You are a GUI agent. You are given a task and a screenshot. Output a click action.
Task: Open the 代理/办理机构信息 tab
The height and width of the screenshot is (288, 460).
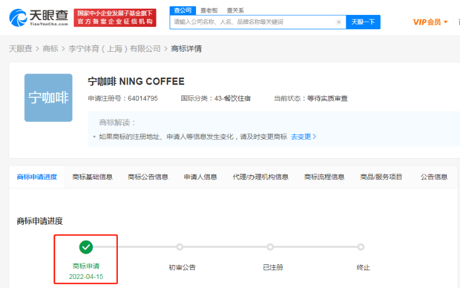click(260, 177)
